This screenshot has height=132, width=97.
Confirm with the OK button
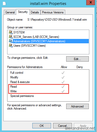[x=42, y=126]
